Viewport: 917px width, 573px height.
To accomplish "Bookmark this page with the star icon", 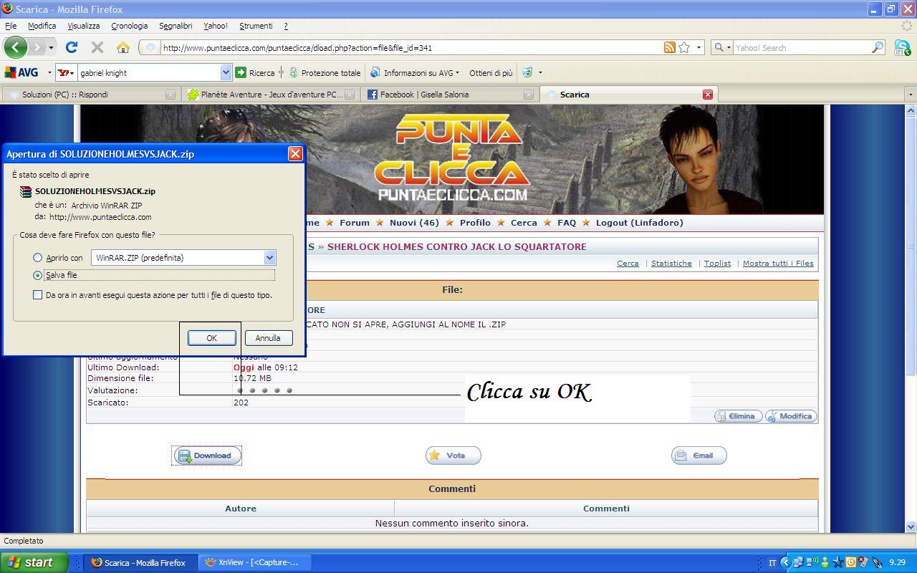I will coord(684,47).
